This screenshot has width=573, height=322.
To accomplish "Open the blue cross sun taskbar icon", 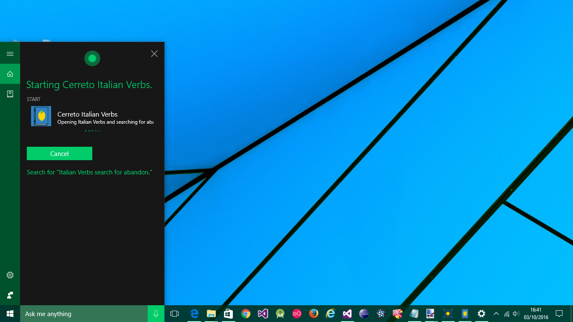I will (x=448, y=314).
